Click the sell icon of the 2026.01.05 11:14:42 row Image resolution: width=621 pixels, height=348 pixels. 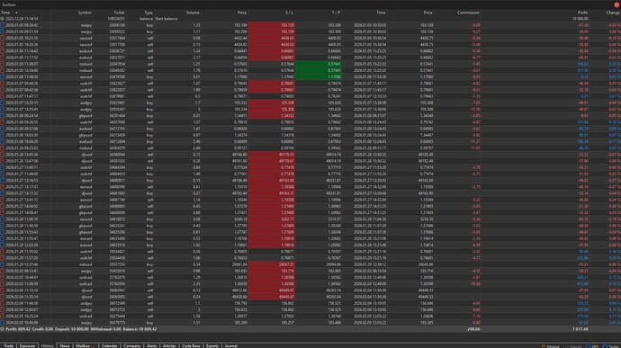click(x=2, y=51)
